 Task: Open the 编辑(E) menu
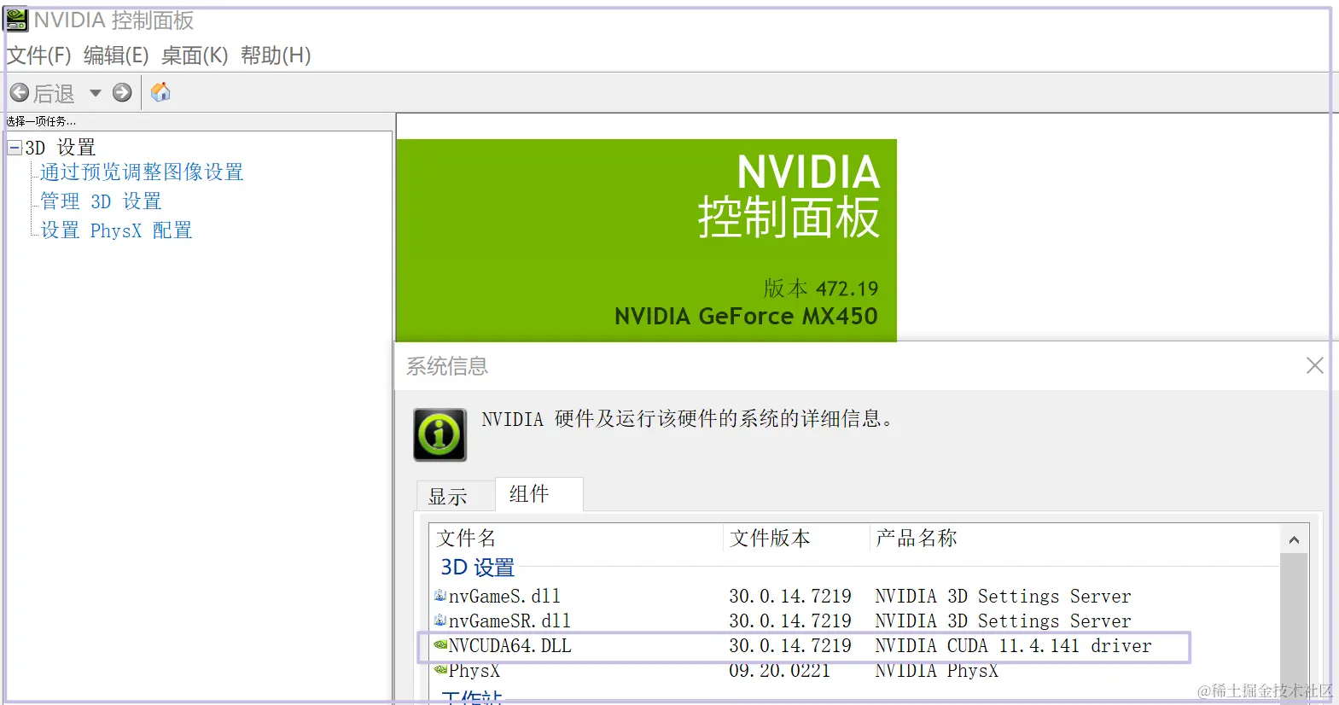116,55
